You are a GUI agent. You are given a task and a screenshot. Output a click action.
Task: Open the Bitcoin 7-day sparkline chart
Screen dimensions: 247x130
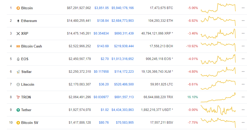218,8
